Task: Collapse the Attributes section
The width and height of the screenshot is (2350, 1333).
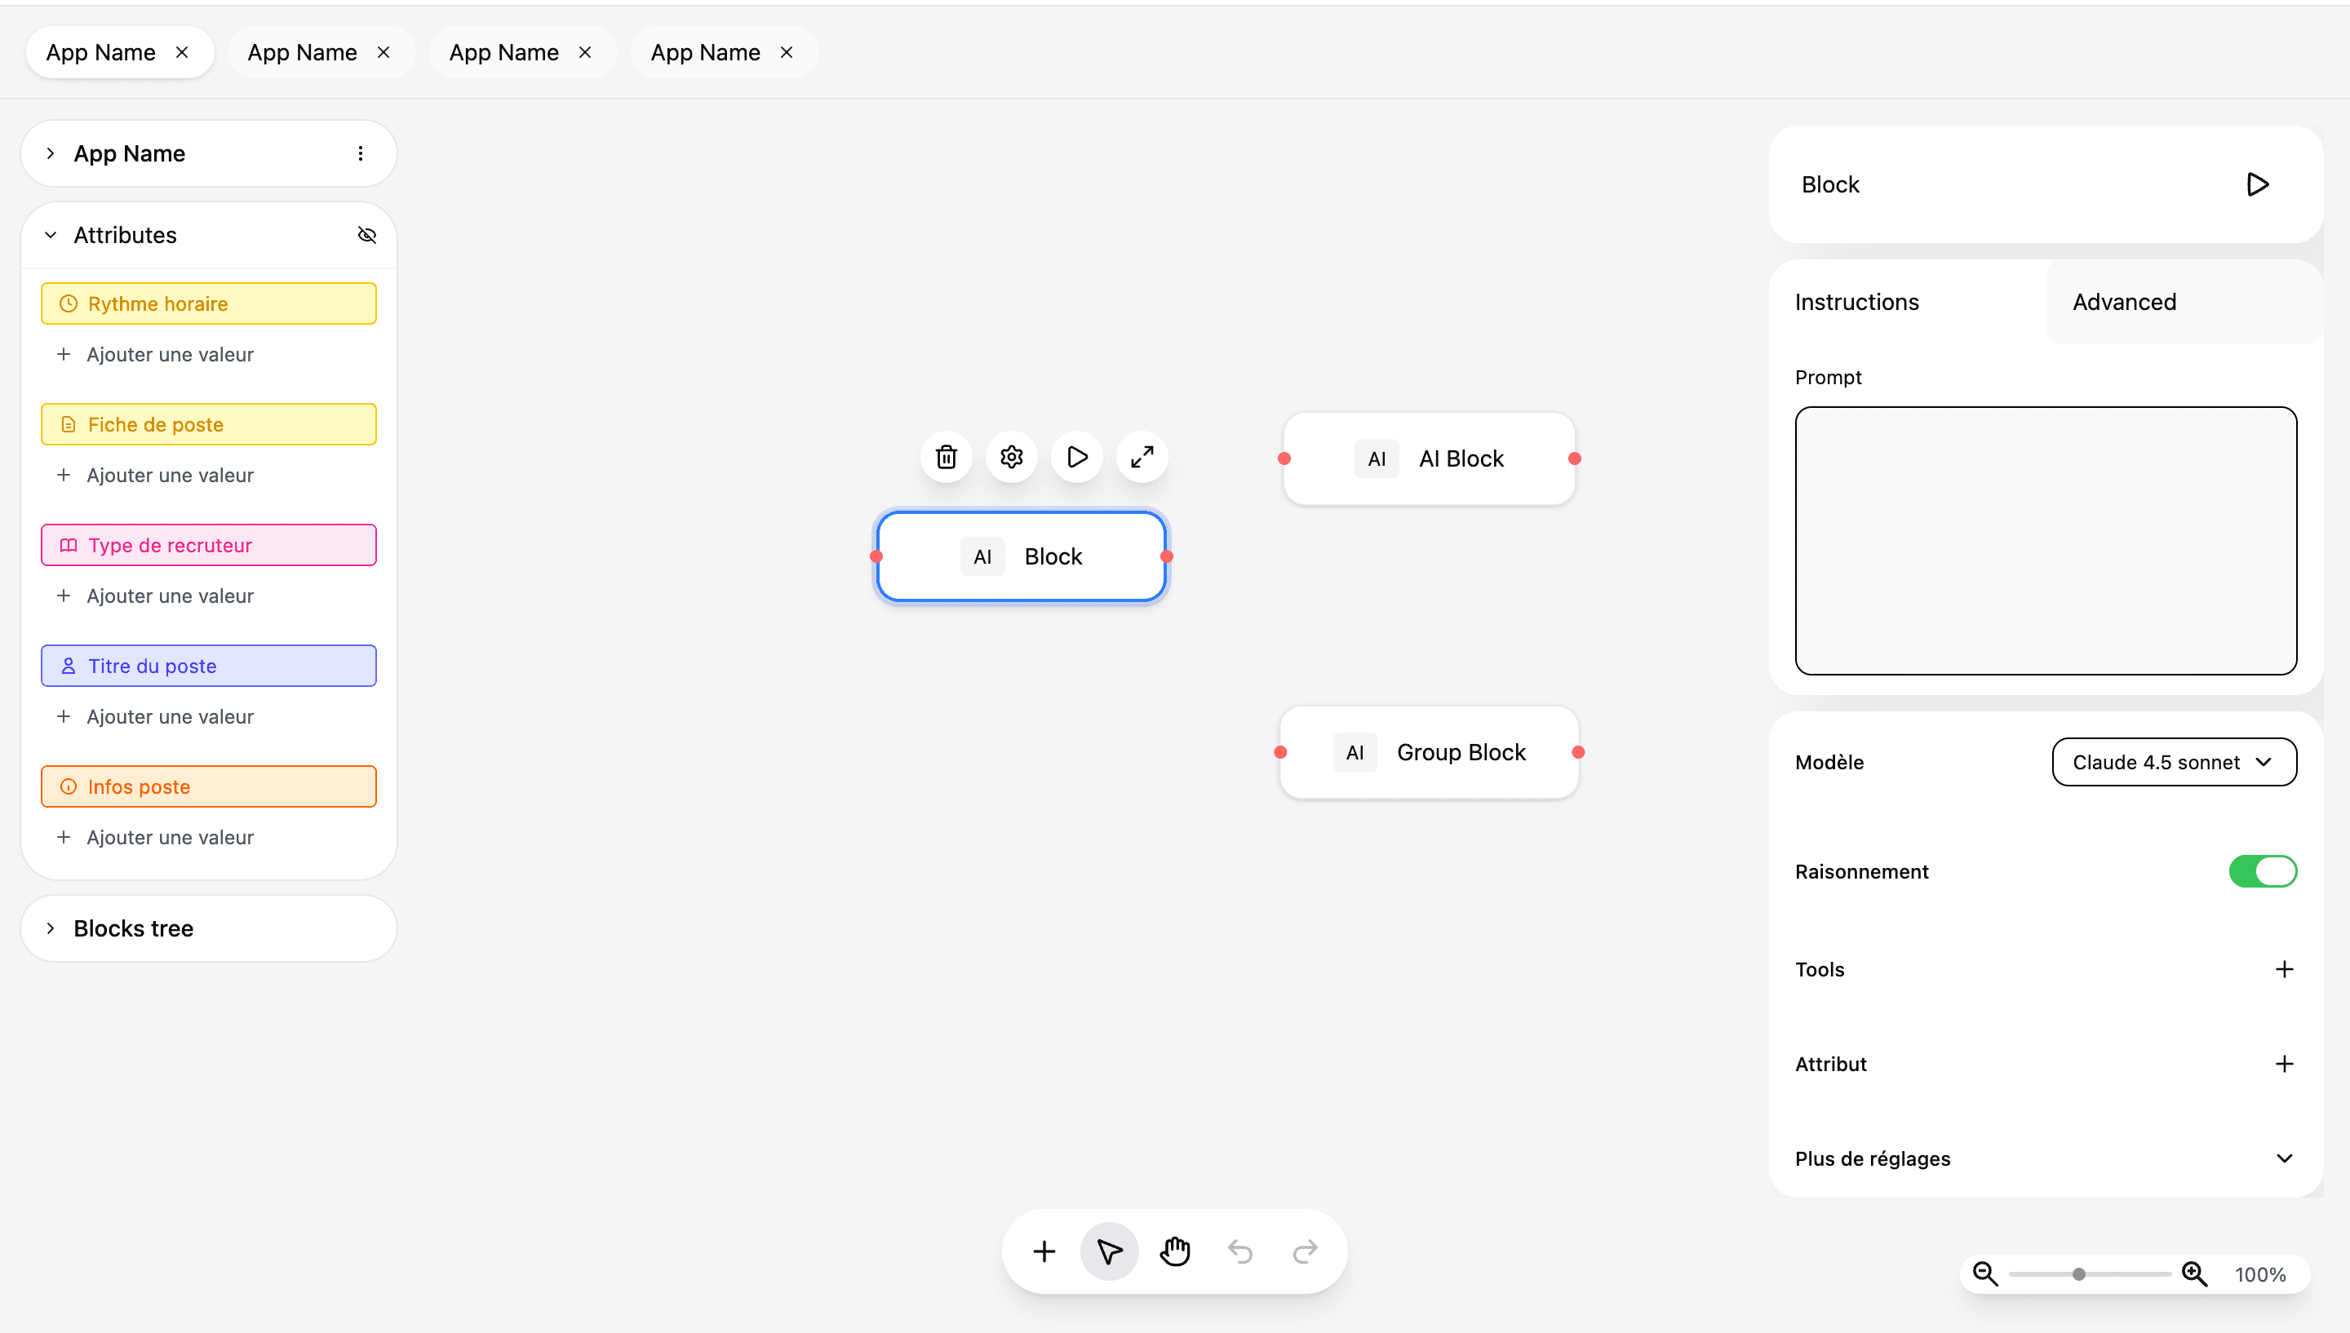Action: pos(51,235)
